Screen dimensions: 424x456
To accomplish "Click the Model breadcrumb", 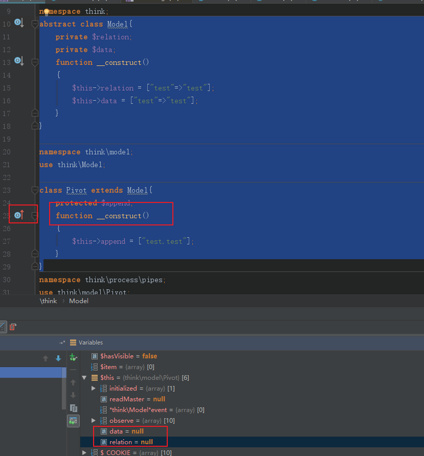I will pyautogui.click(x=79, y=301).
